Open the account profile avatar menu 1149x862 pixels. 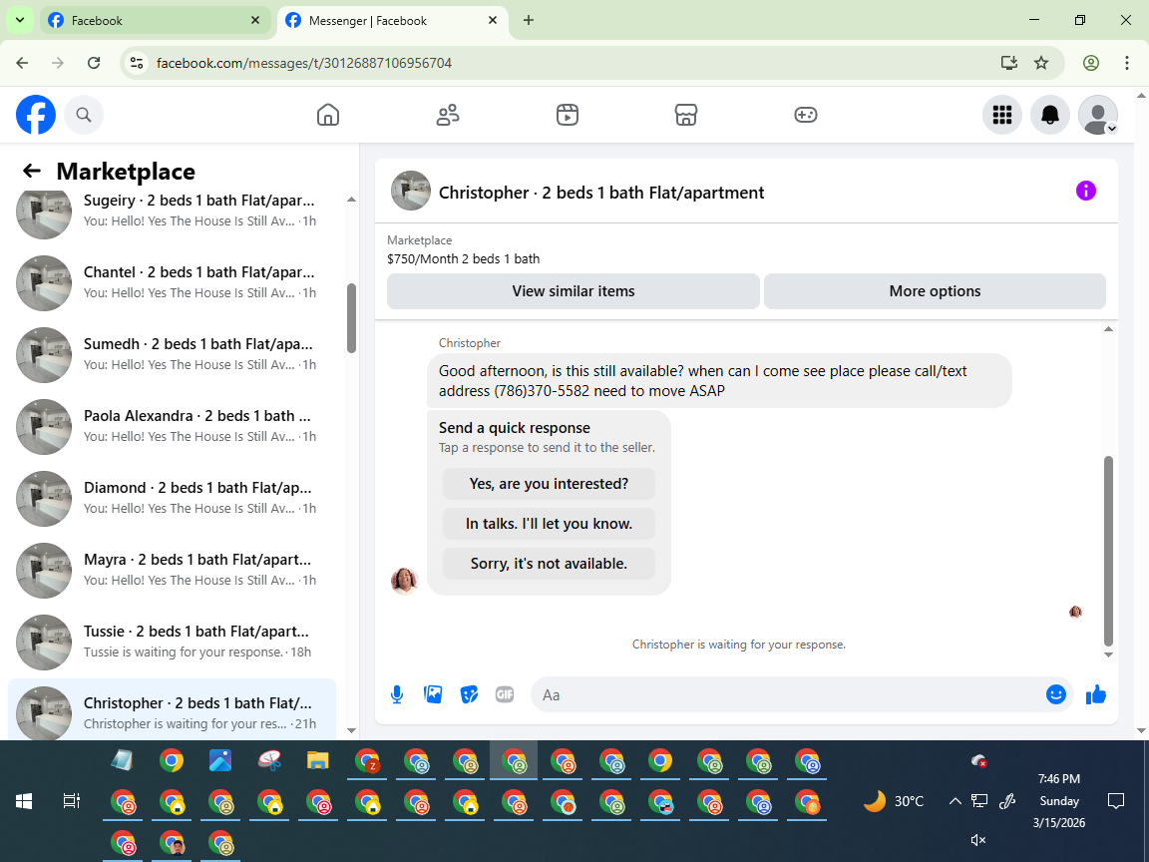pyautogui.click(x=1098, y=115)
